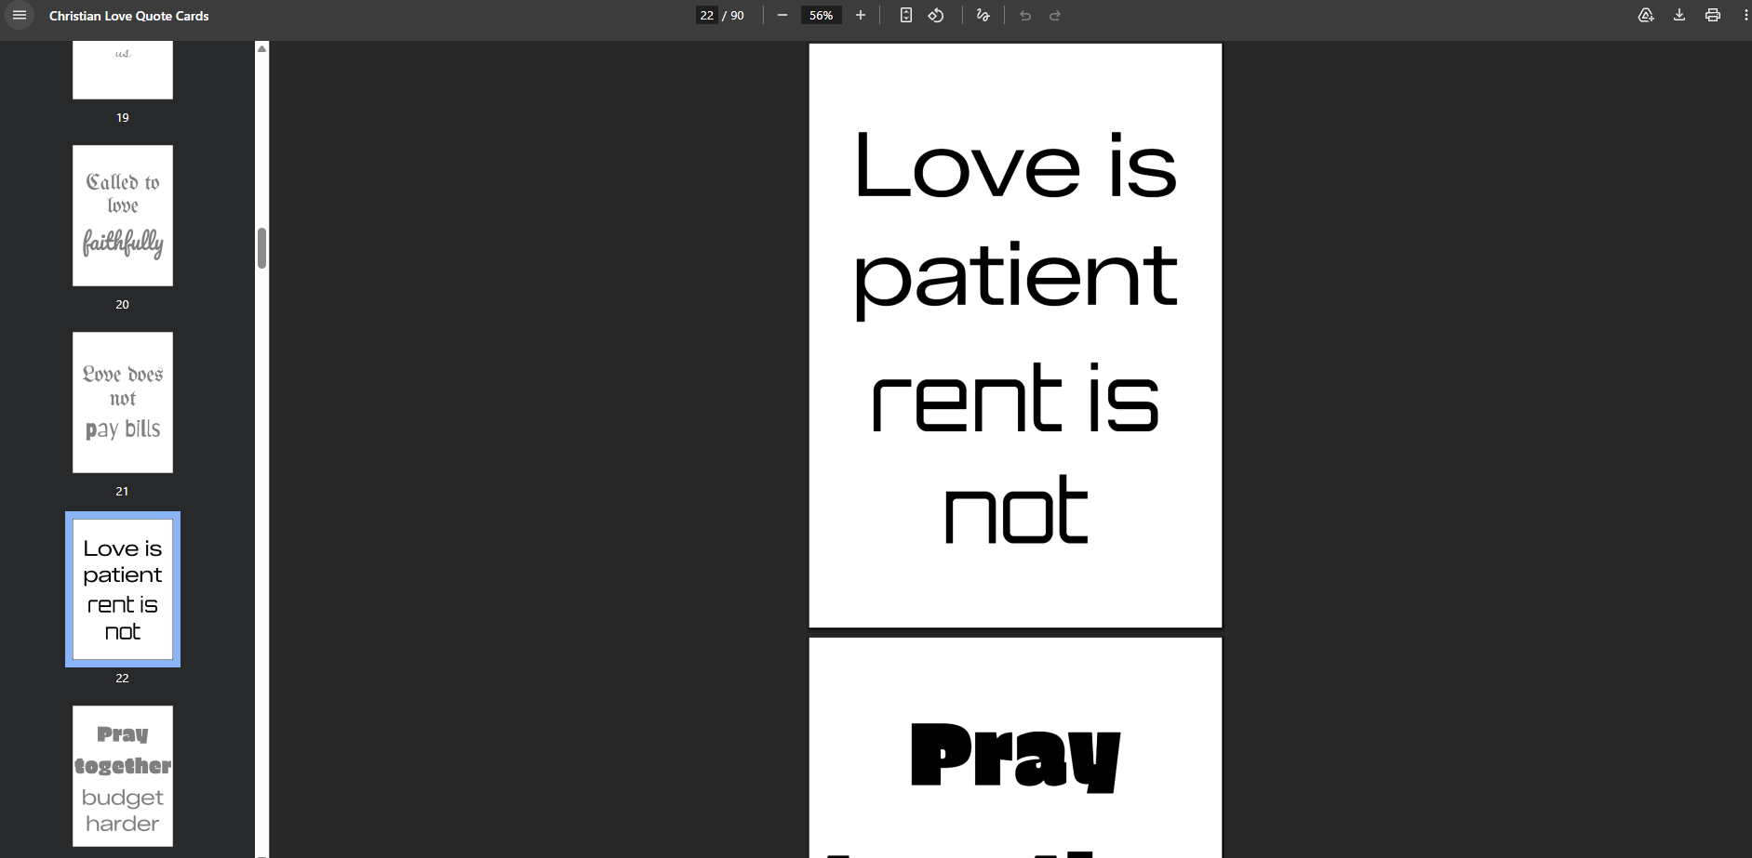
Task: Click the zoom in plus button
Action: pyautogui.click(x=861, y=16)
